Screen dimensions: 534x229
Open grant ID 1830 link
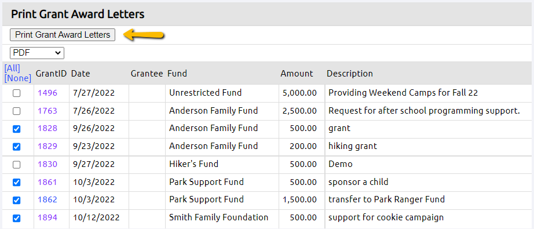click(x=47, y=164)
